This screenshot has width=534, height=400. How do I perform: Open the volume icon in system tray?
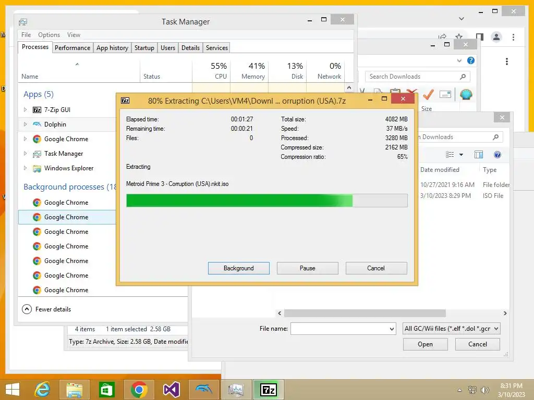[484, 390]
